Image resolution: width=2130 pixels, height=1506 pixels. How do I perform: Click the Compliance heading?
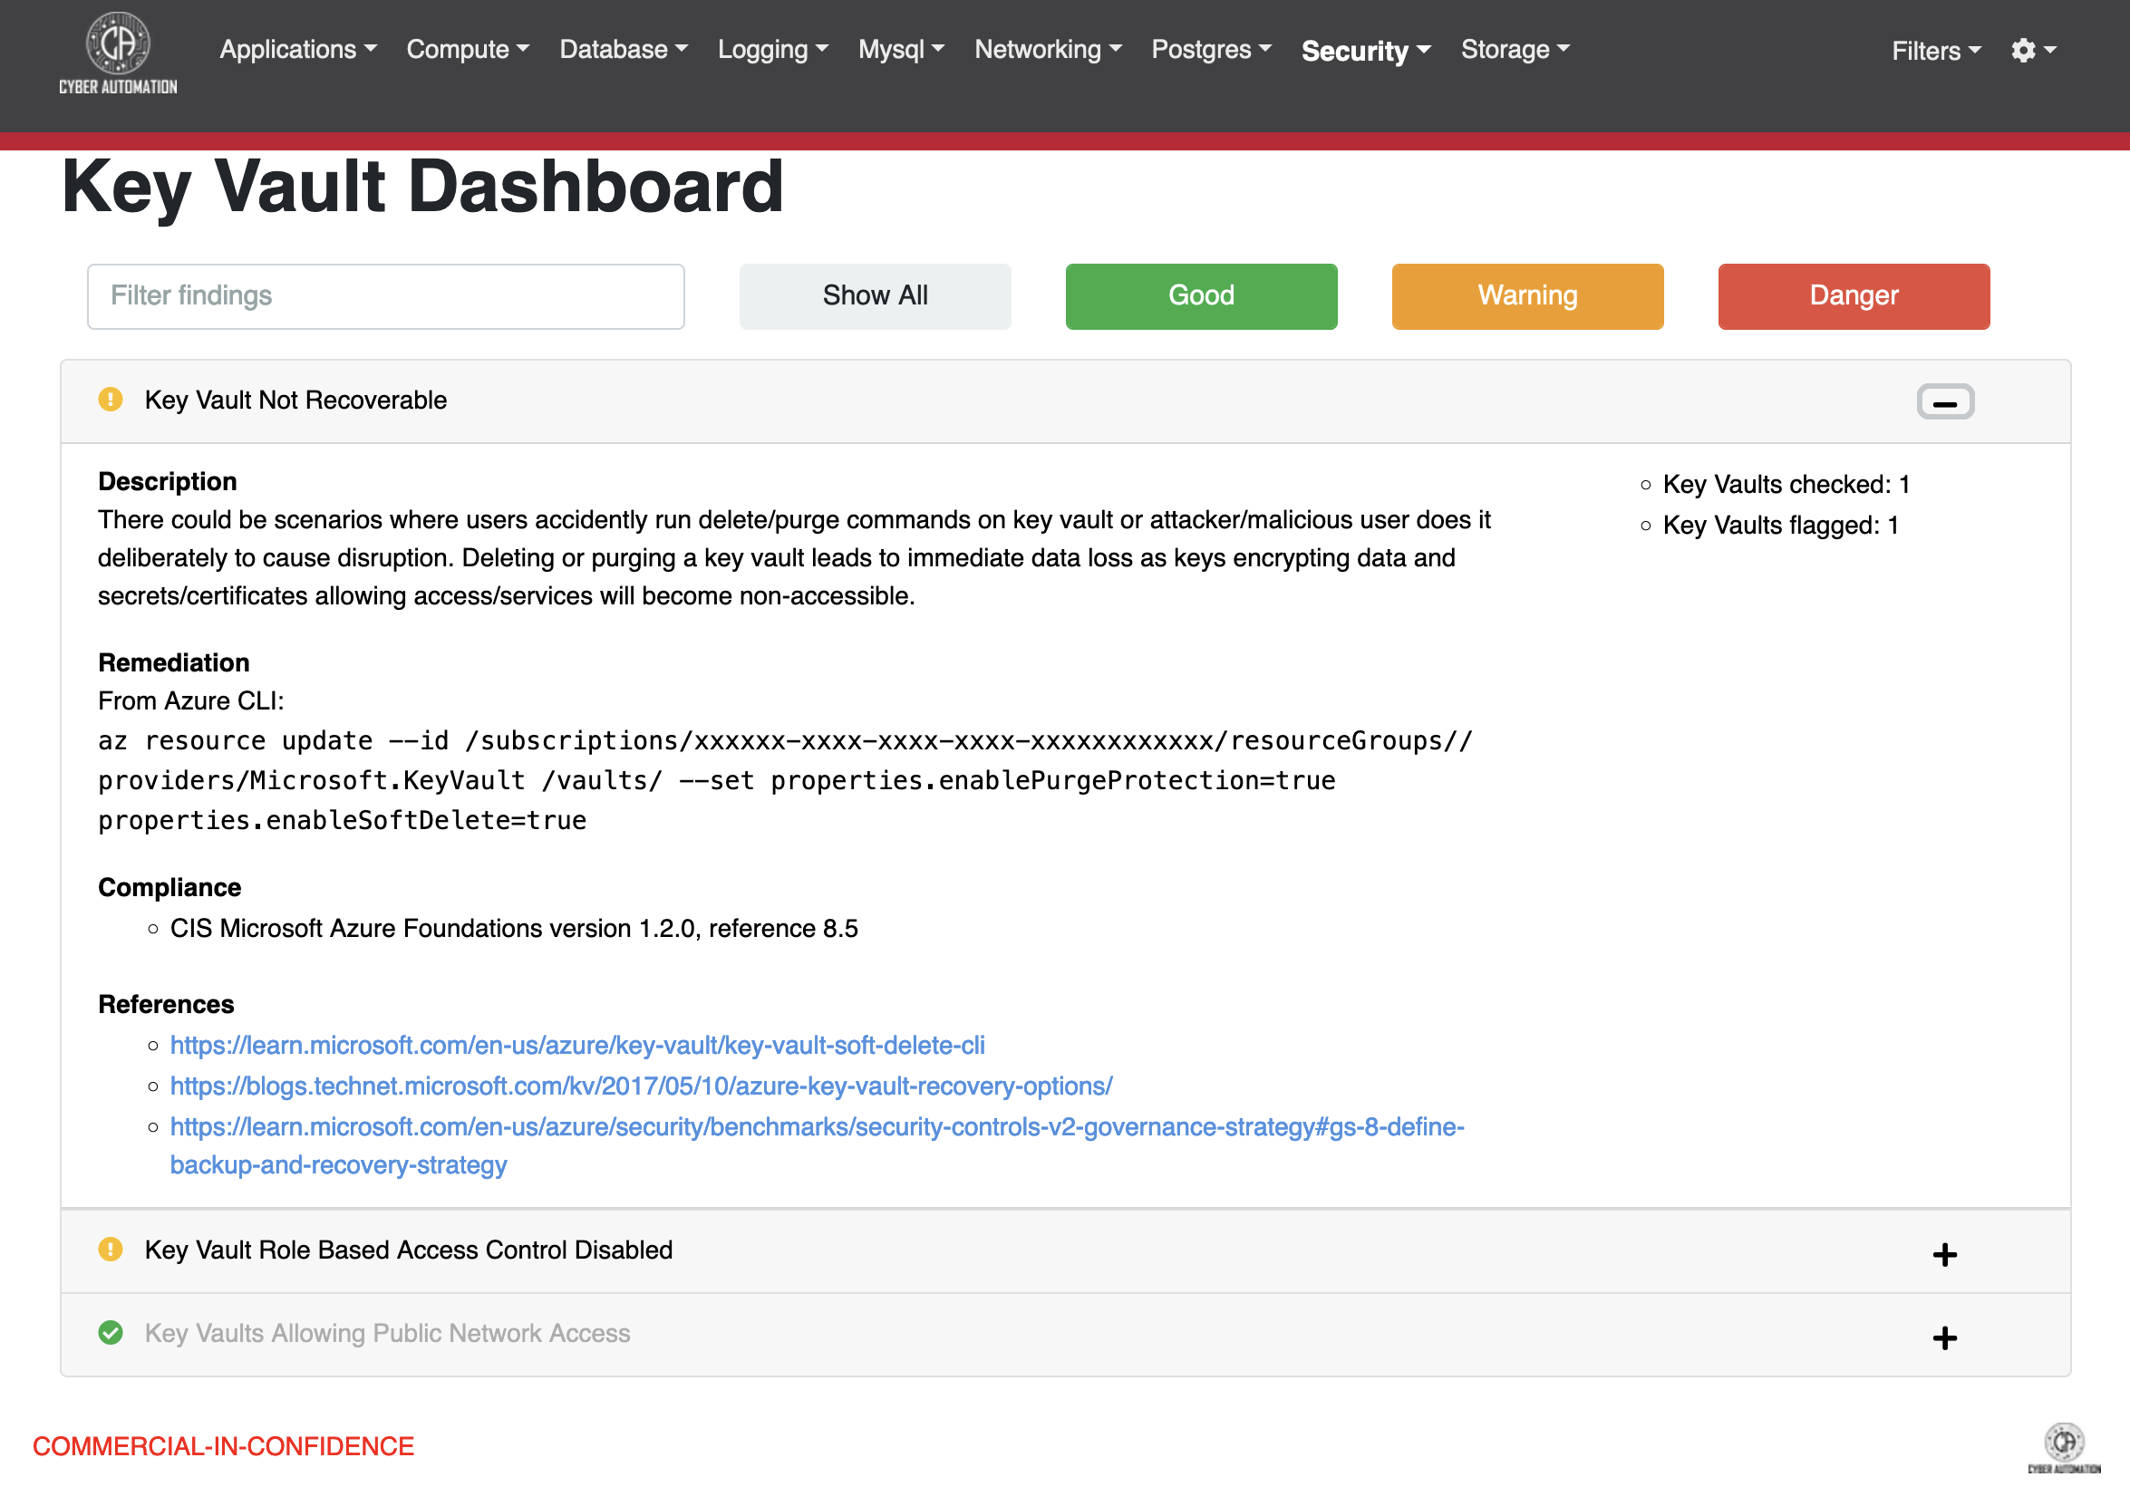point(169,887)
